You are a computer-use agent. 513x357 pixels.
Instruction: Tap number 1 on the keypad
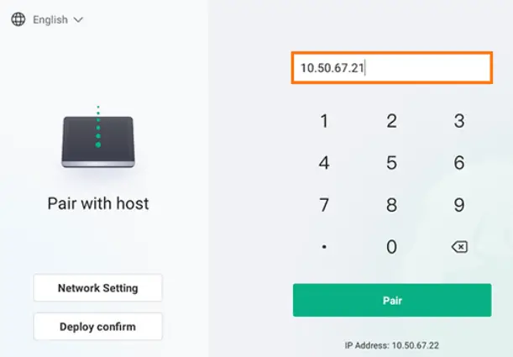tap(324, 121)
